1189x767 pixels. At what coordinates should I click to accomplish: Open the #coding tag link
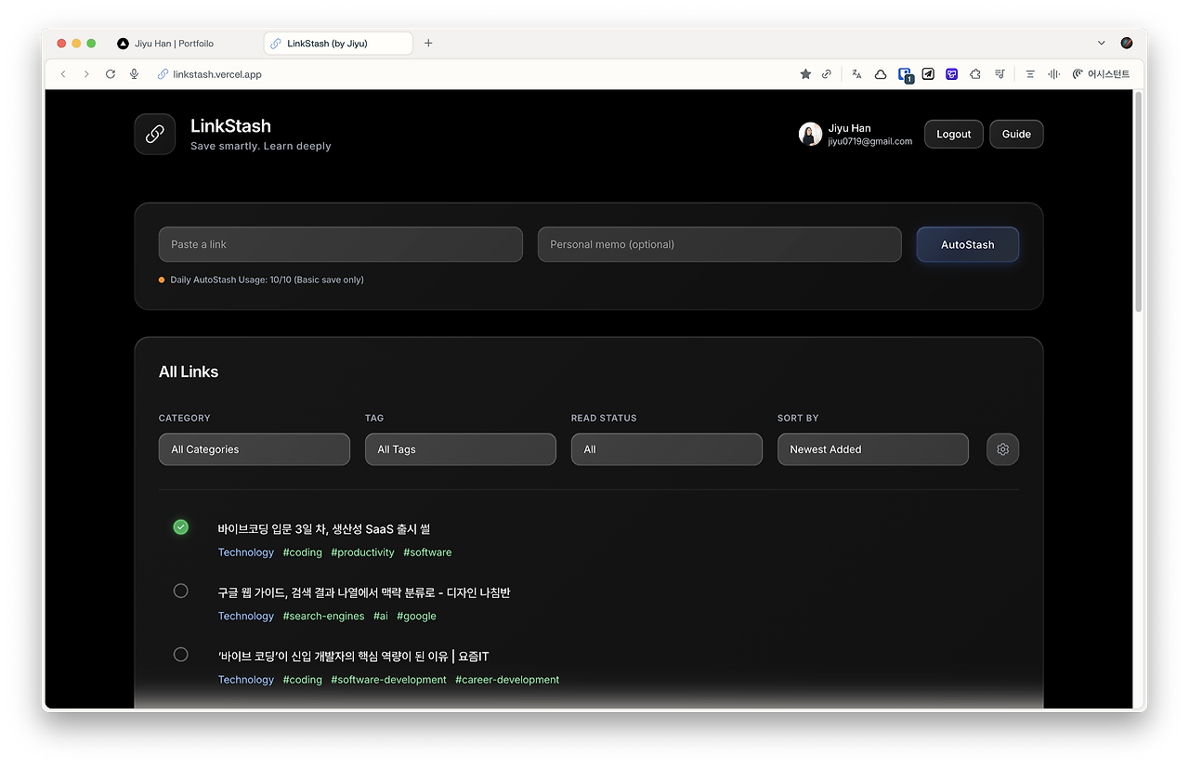[302, 552]
